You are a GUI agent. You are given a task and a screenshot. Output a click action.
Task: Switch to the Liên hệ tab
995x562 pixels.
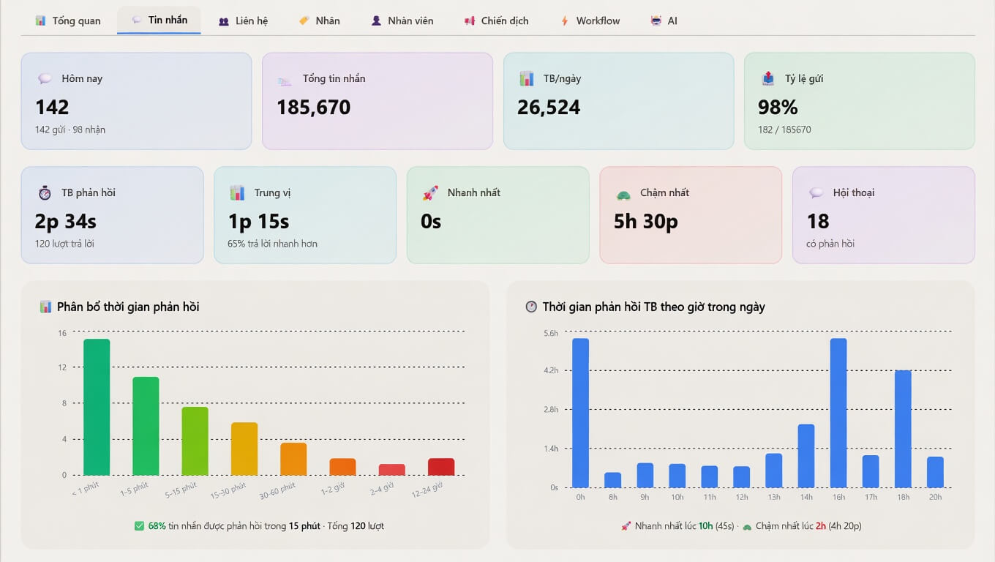244,20
